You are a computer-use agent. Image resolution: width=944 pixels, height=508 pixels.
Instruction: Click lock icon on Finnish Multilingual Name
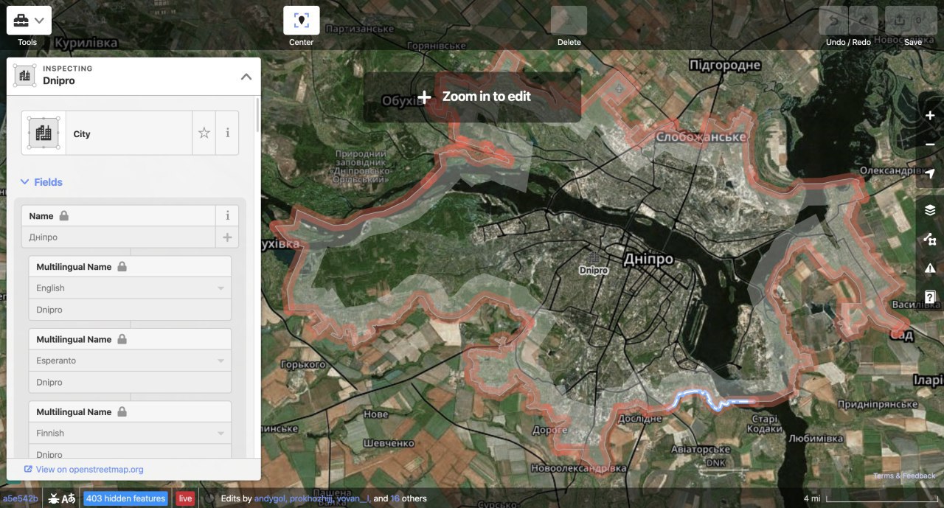122,412
